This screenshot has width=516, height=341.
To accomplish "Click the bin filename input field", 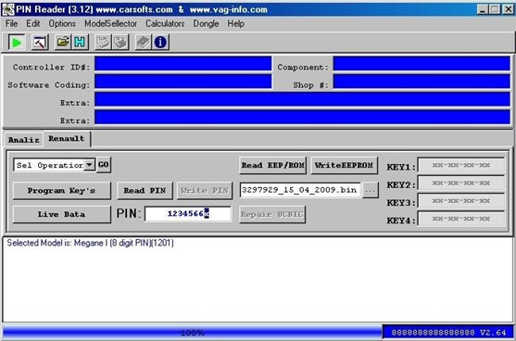I will click(300, 190).
